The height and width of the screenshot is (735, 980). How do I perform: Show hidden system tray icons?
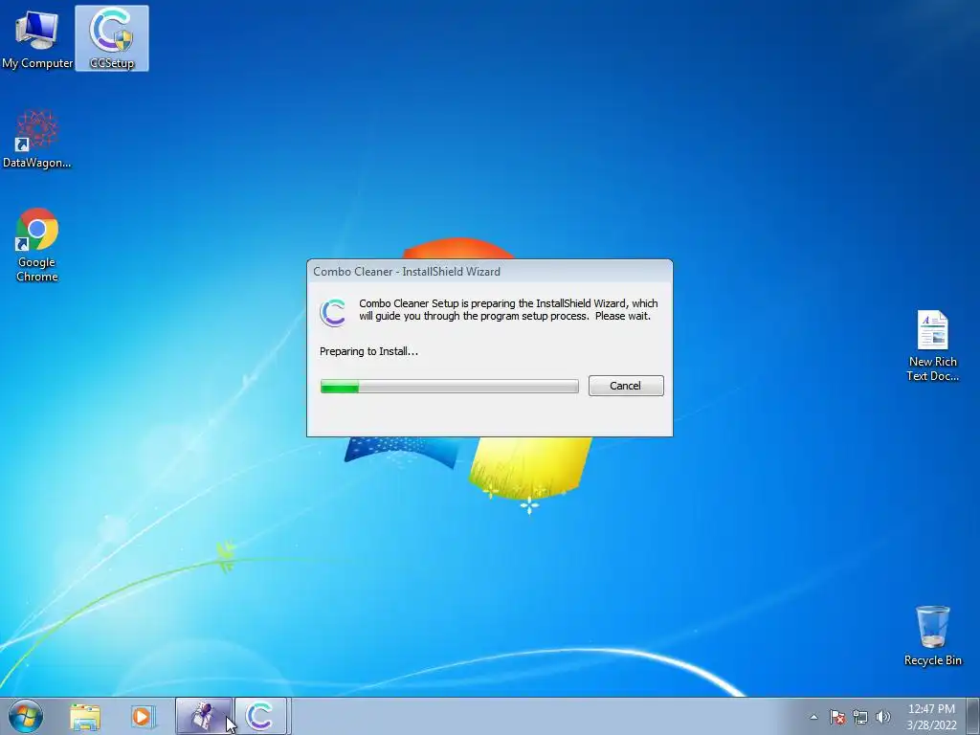click(813, 717)
